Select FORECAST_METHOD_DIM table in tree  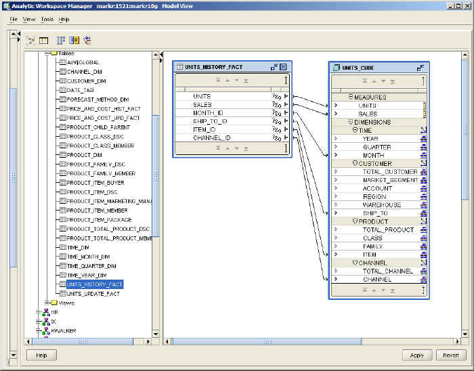(98, 100)
